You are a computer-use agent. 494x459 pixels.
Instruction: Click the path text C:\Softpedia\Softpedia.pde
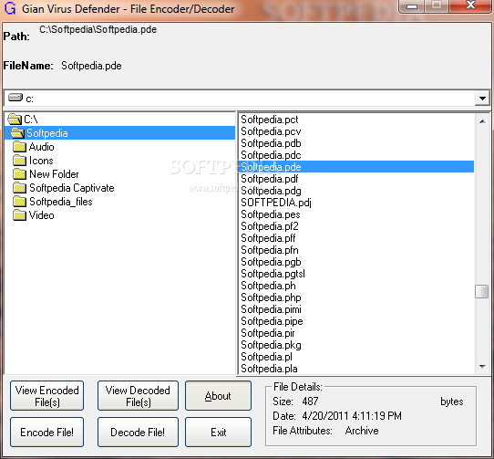(98, 29)
